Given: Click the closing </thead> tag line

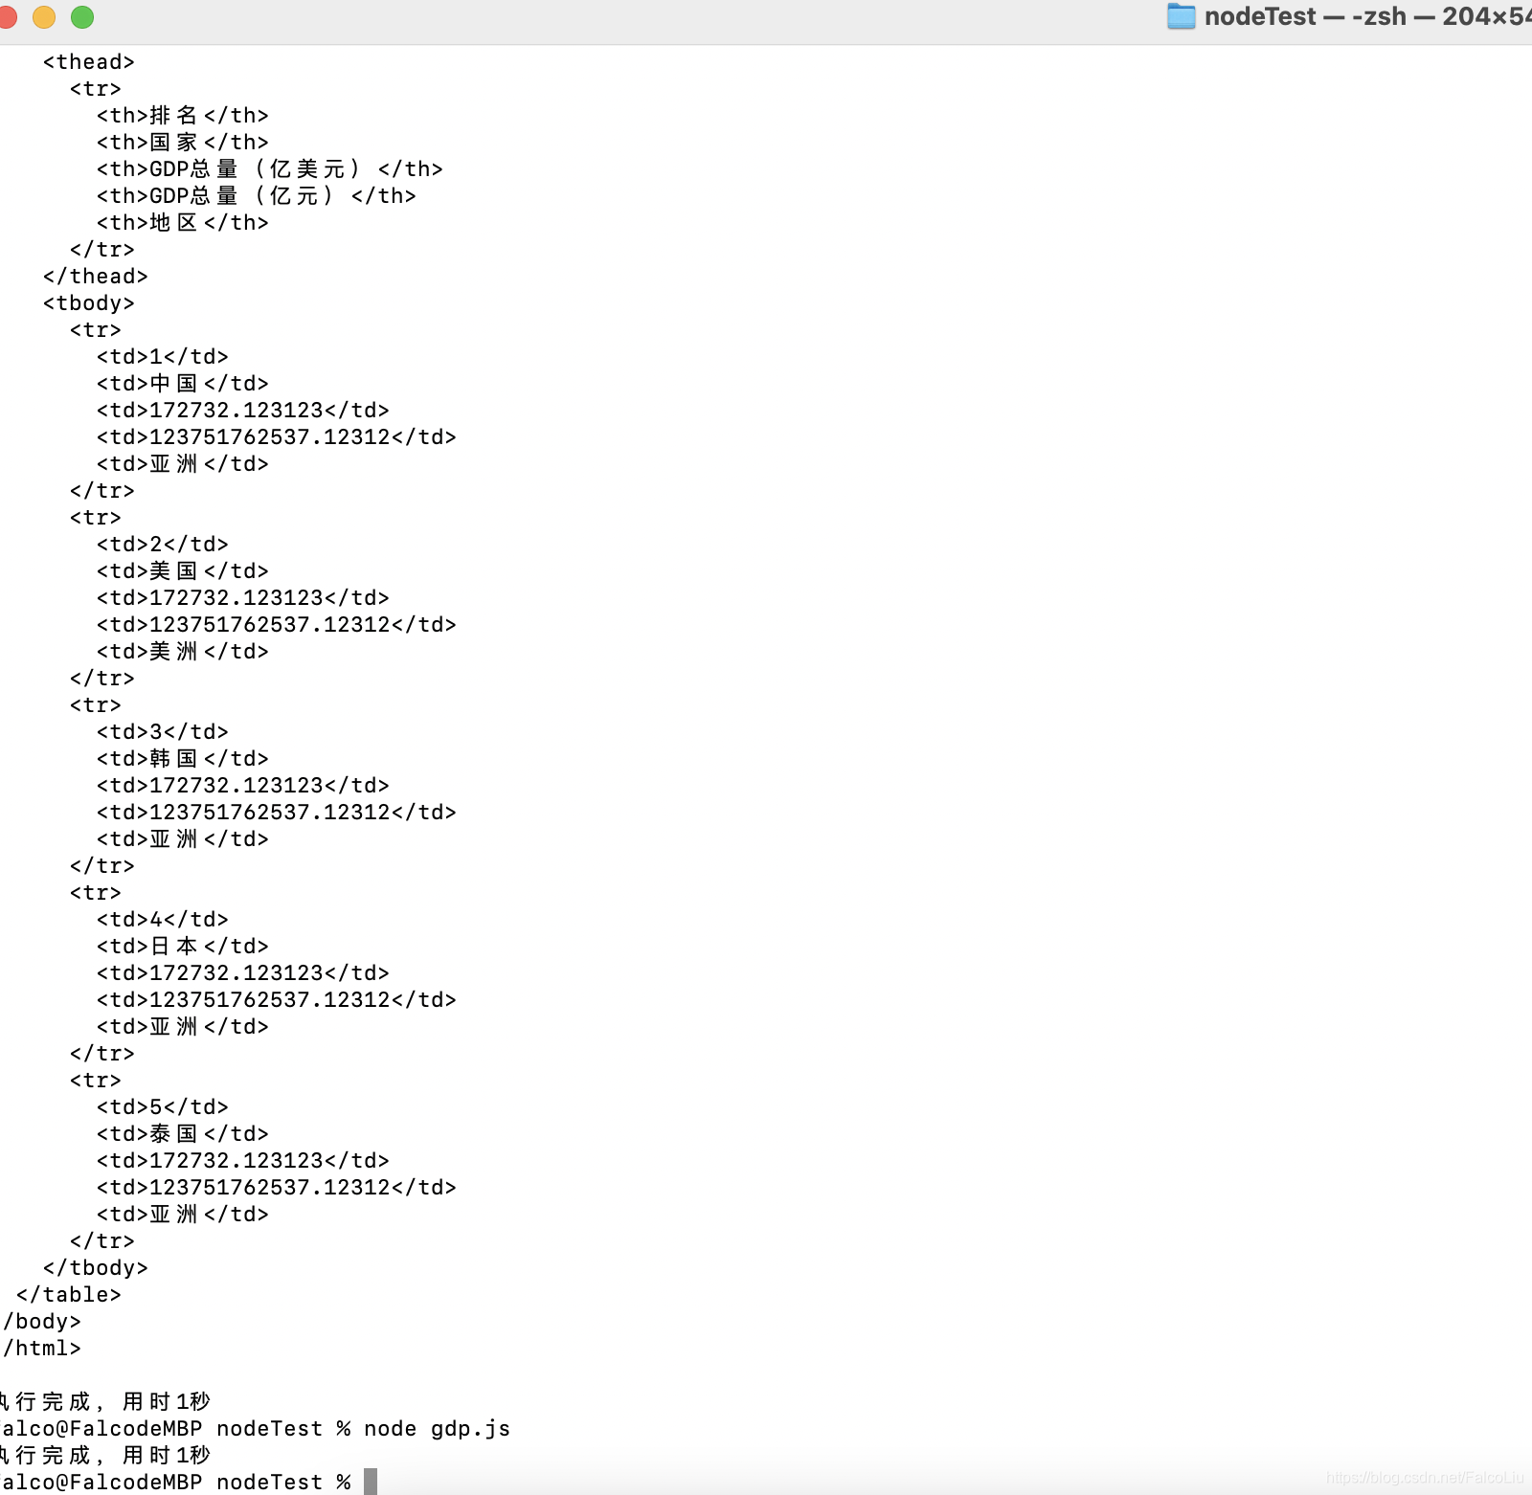Looking at the screenshot, I should point(95,277).
